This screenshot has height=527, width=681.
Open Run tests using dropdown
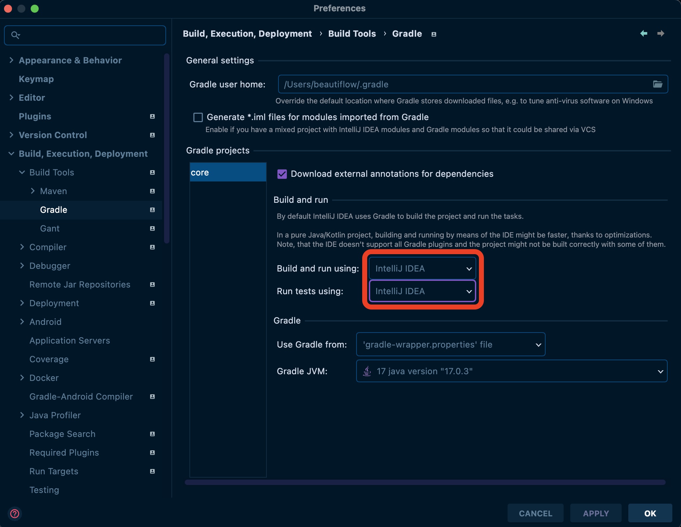422,291
